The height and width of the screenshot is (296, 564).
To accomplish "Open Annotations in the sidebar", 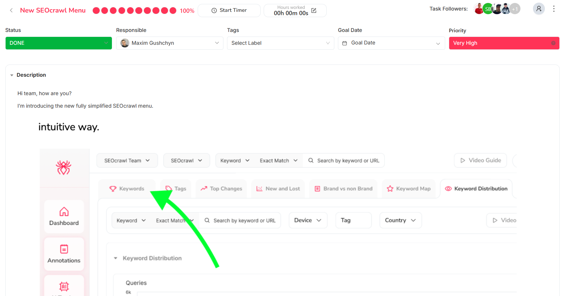I will pos(64,254).
